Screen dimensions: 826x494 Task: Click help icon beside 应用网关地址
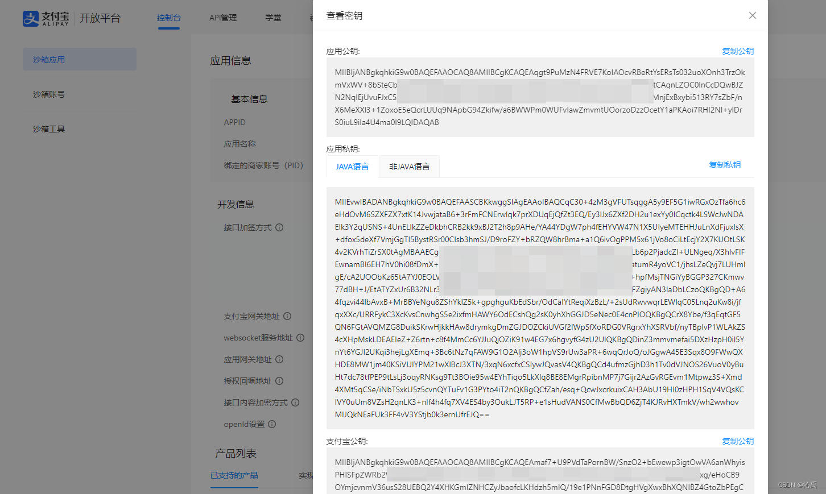(x=279, y=359)
